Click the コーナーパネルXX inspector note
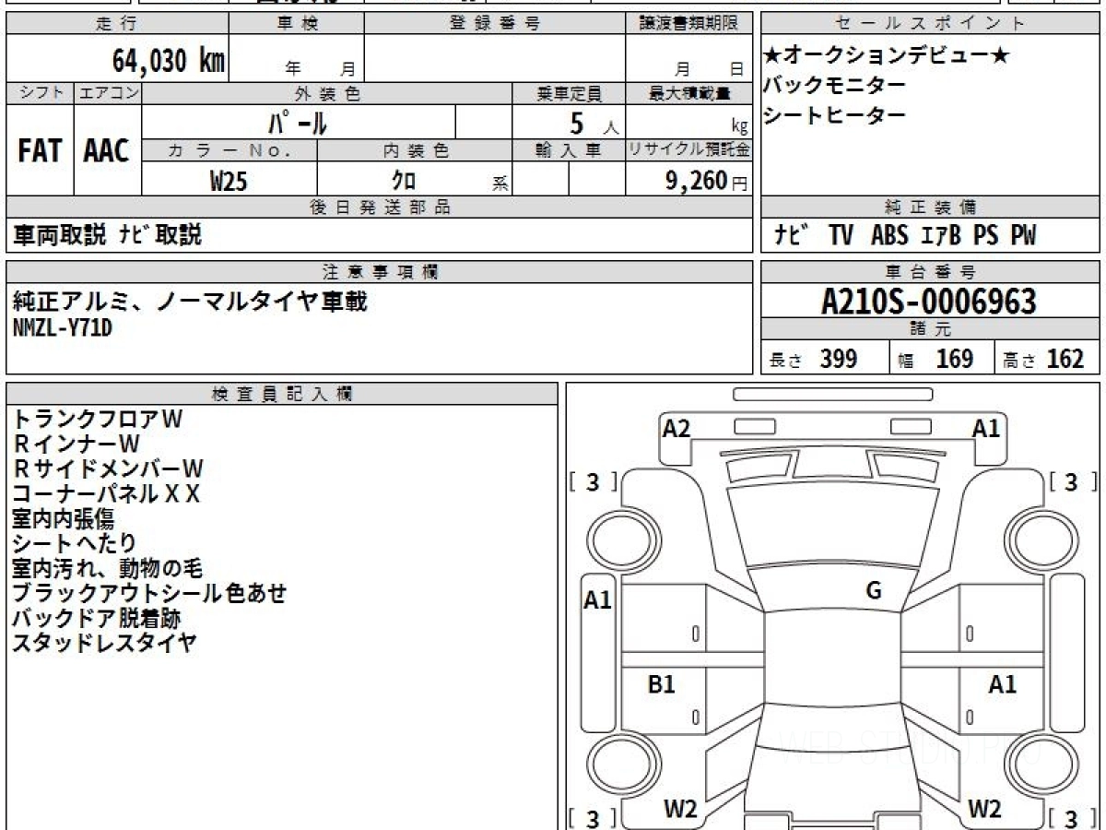This screenshot has width=1106, height=830. pyautogui.click(x=106, y=494)
